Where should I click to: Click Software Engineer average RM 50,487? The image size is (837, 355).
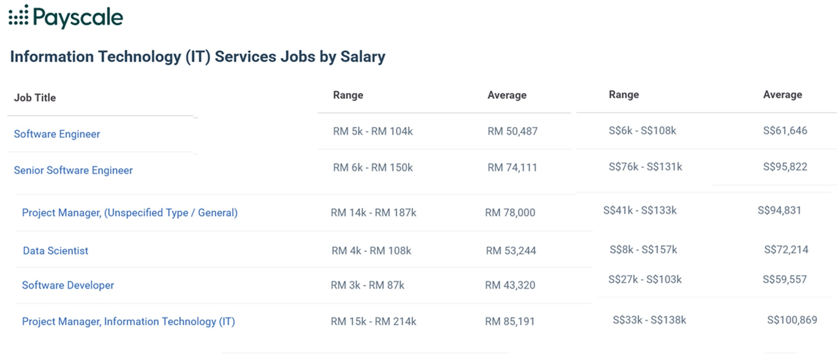(x=512, y=131)
